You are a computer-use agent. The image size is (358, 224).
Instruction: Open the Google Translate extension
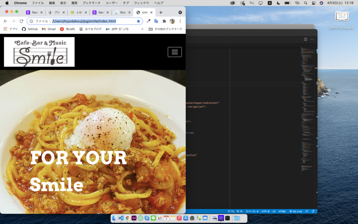pyautogui.click(x=156, y=21)
